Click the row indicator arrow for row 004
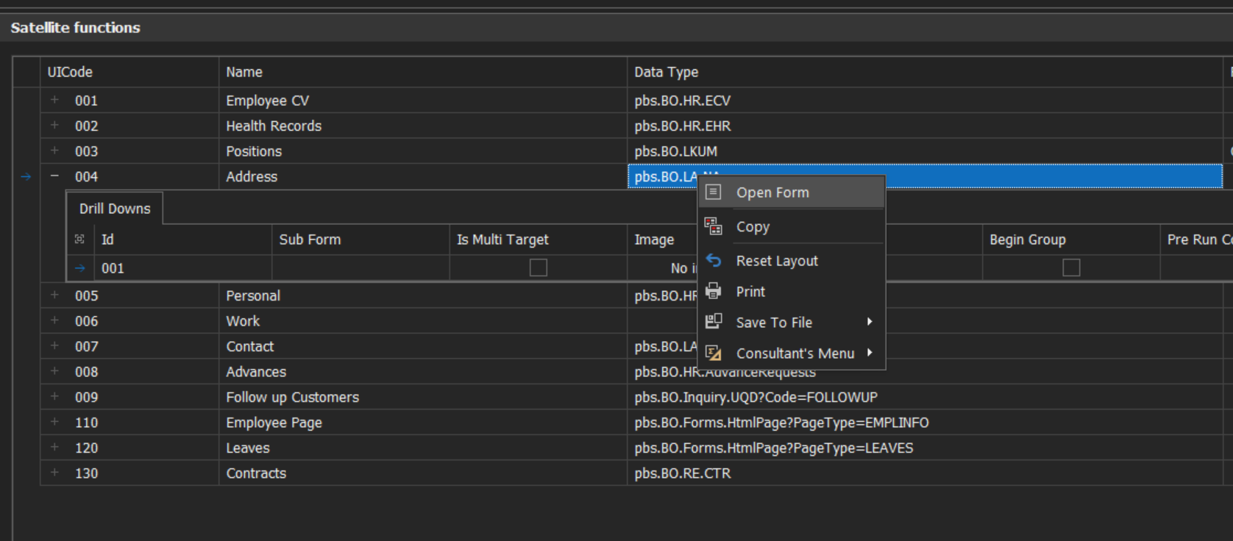1233x541 pixels. pos(26,176)
